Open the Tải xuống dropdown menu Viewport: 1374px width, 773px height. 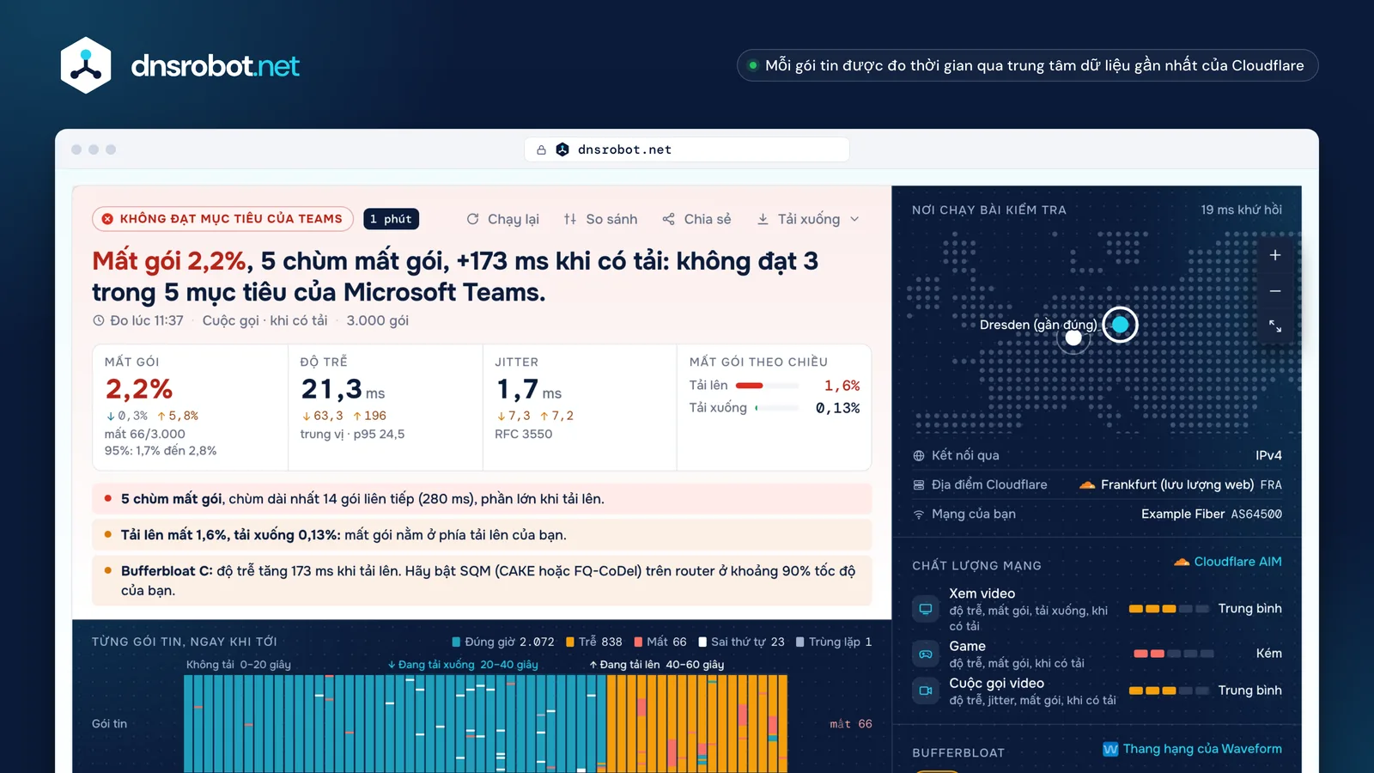click(x=808, y=219)
